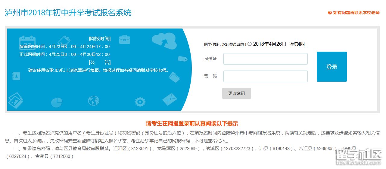This screenshot has width=386, height=169.
Task: Click the photo stack icon in the banner
Action: tap(16, 101)
